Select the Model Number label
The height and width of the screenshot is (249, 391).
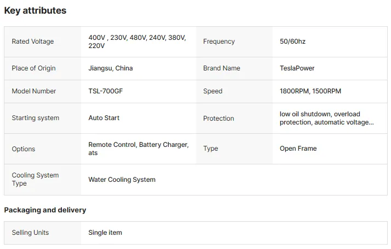point(33,91)
